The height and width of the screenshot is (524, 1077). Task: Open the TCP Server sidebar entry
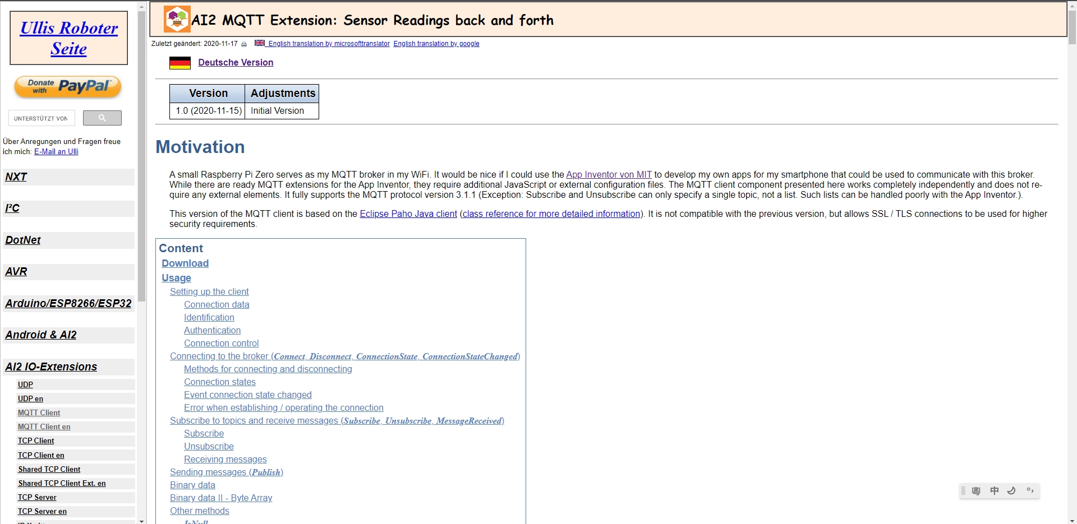point(37,497)
